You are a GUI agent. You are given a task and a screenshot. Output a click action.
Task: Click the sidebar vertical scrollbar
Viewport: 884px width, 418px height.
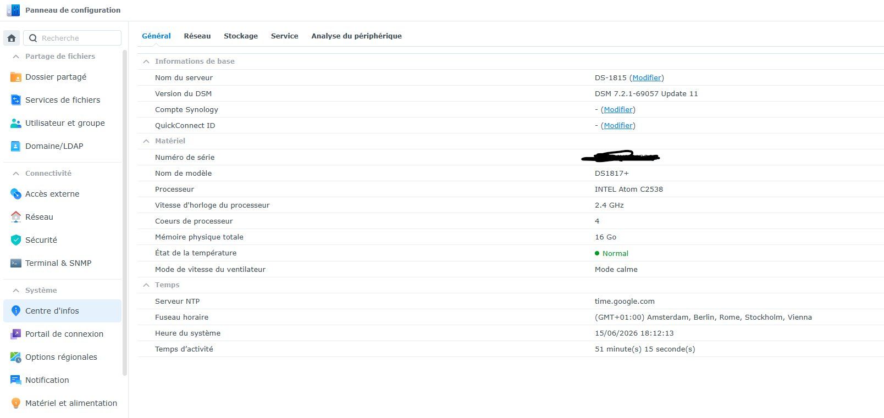[125, 213]
